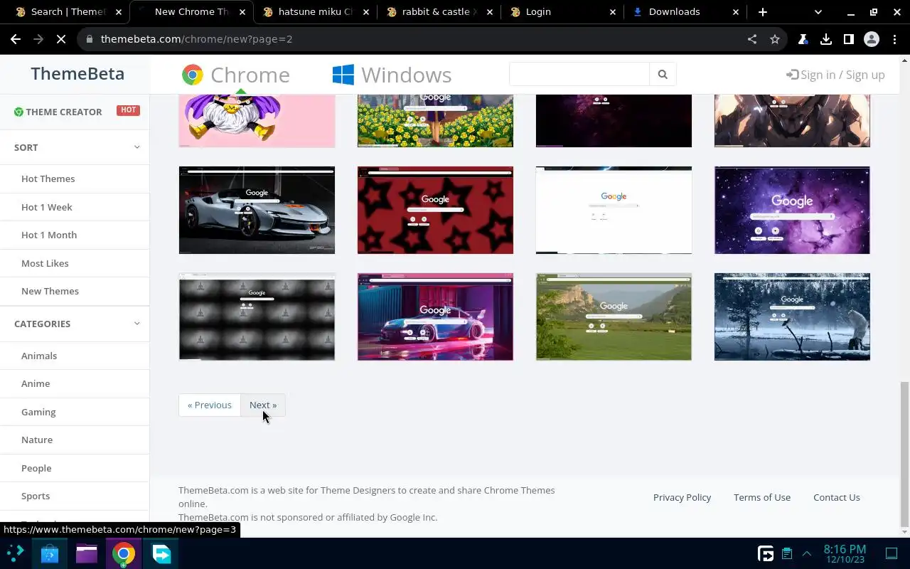Select New Themes sort option
The height and width of the screenshot is (569, 910).
point(50,291)
